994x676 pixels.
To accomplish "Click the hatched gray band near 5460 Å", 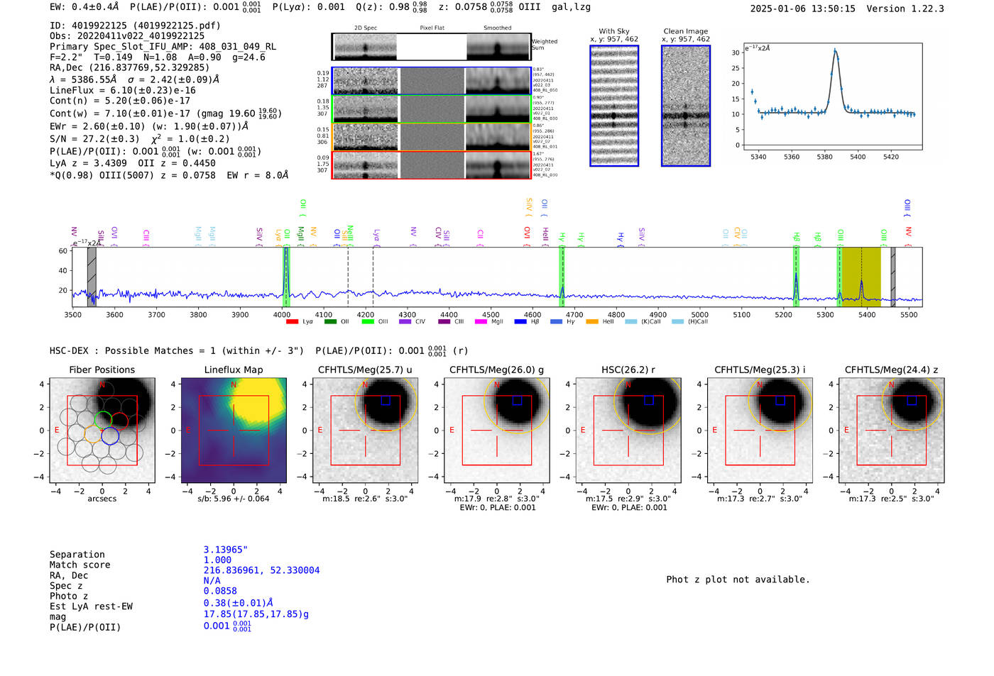I will pos(893,277).
